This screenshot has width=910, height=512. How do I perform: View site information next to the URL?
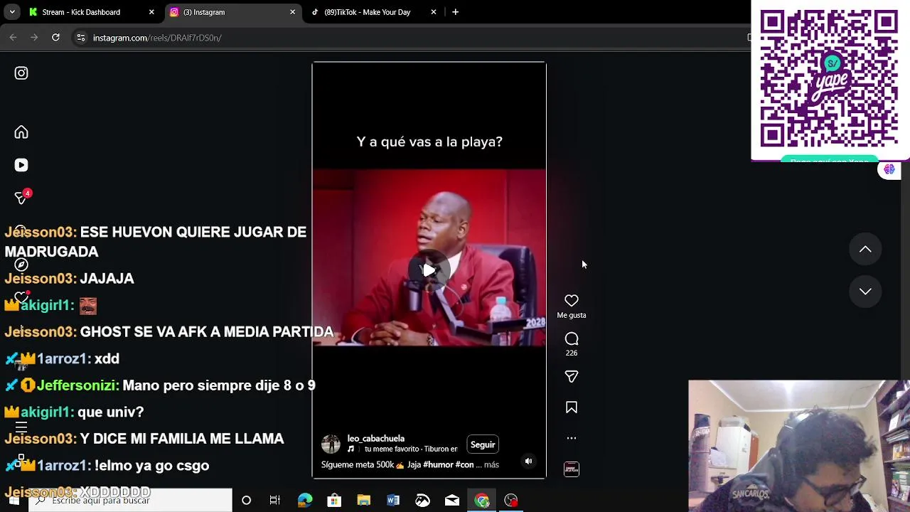pyautogui.click(x=81, y=38)
